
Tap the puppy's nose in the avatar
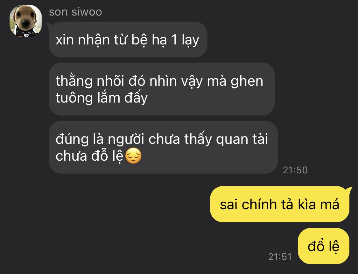click(x=25, y=23)
